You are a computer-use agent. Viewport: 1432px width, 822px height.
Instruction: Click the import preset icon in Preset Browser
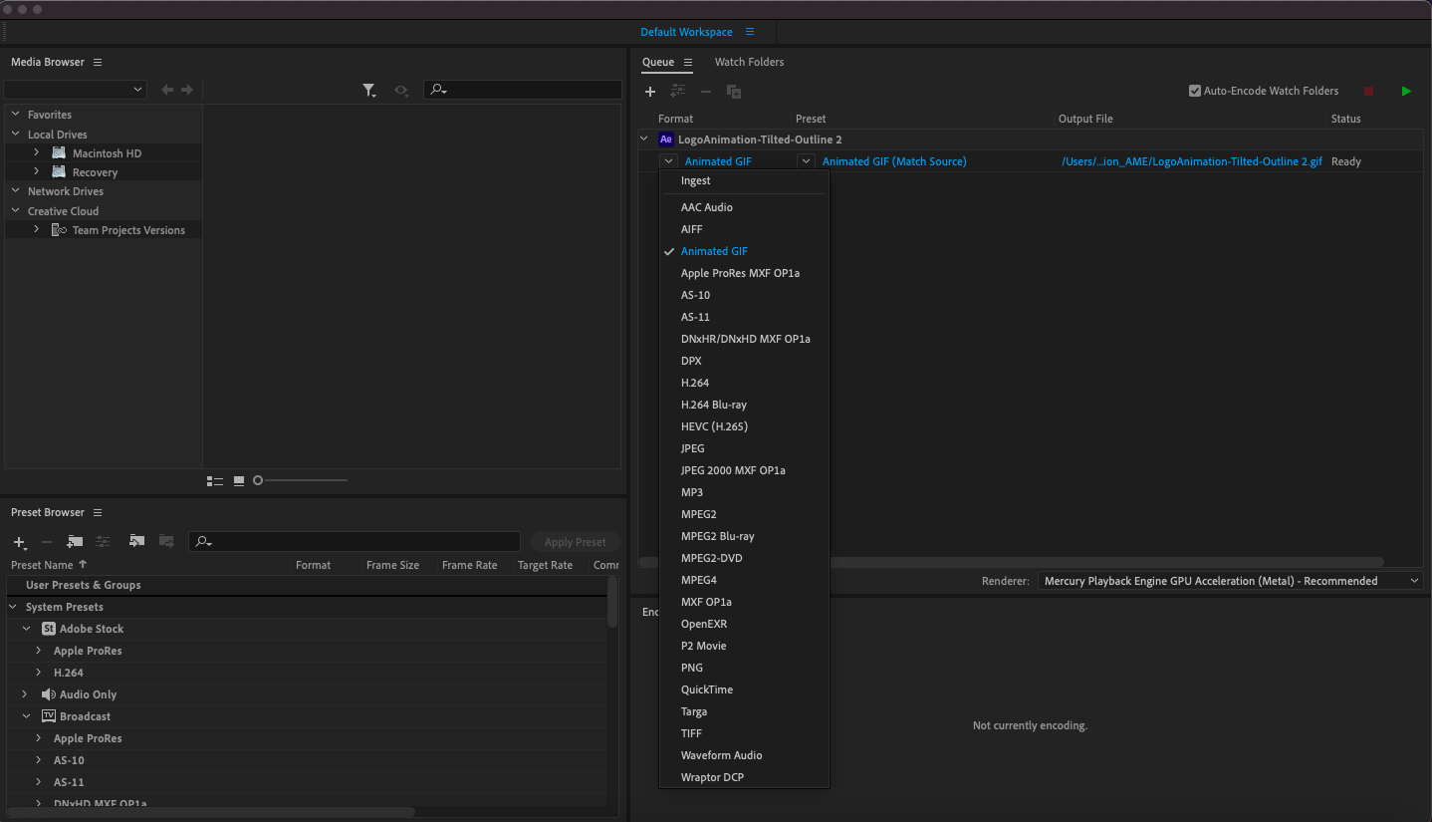click(x=136, y=542)
